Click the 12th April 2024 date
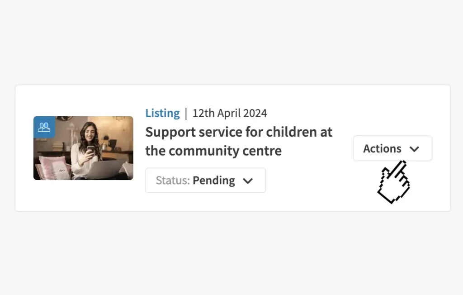The width and height of the screenshot is (463, 295). [230, 113]
